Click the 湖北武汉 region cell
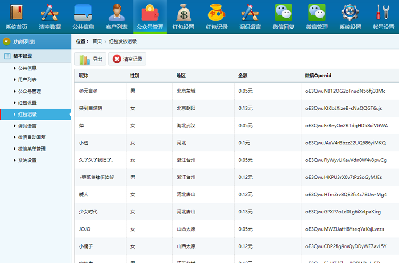The height and width of the screenshot is (263, 399). pyautogui.click(x=186, y=126)
